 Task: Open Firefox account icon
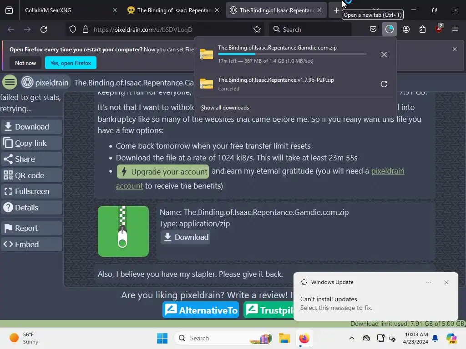click(x=406, y=30)
